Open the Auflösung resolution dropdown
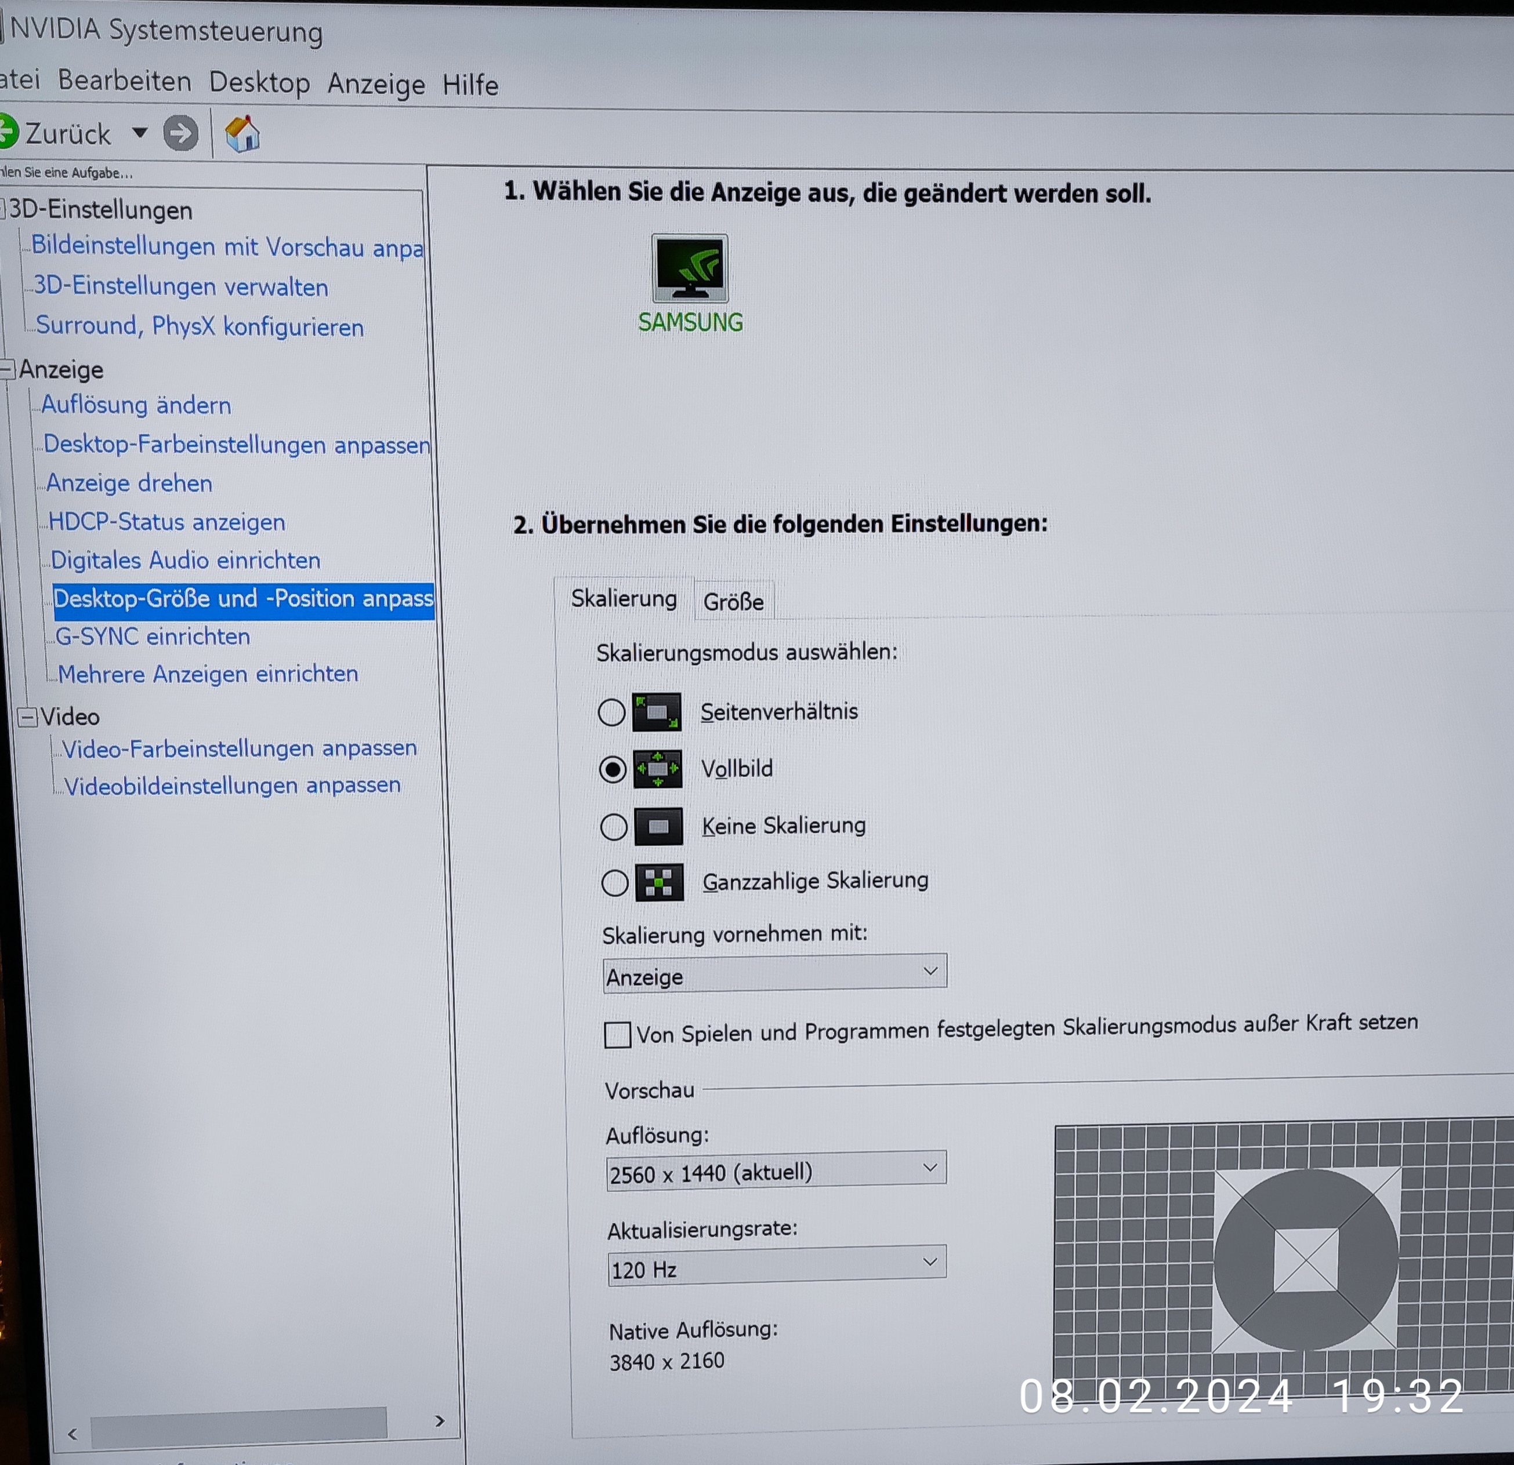The height and width of the screenshot is (1465, 1514). 776,1172
